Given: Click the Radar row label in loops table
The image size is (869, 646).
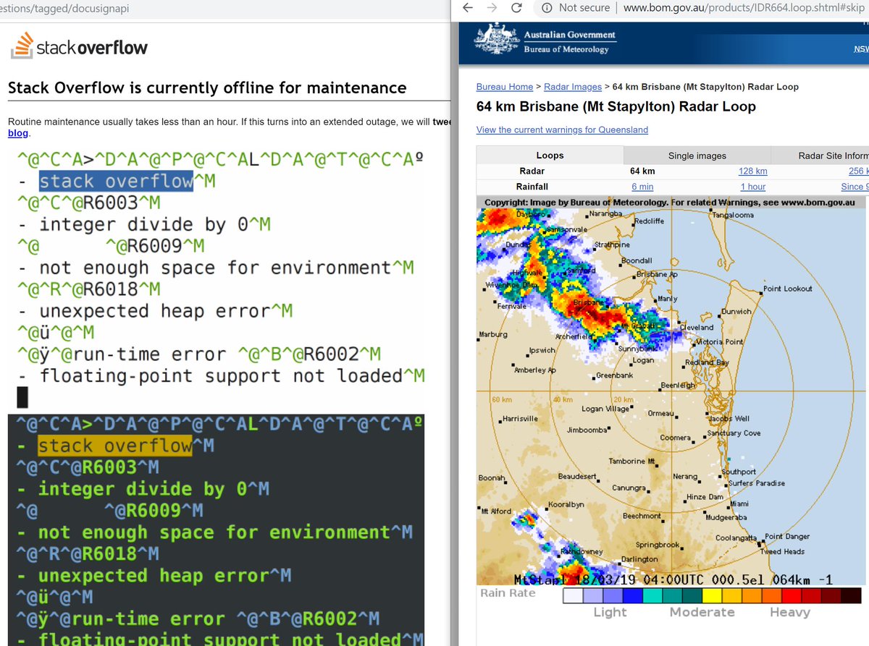Looking at the screenshot, I should [x=532, y=171].
